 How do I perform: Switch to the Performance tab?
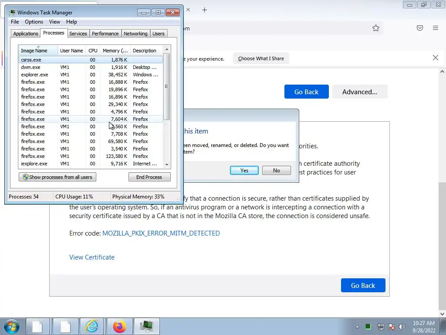tap(105, 34)
